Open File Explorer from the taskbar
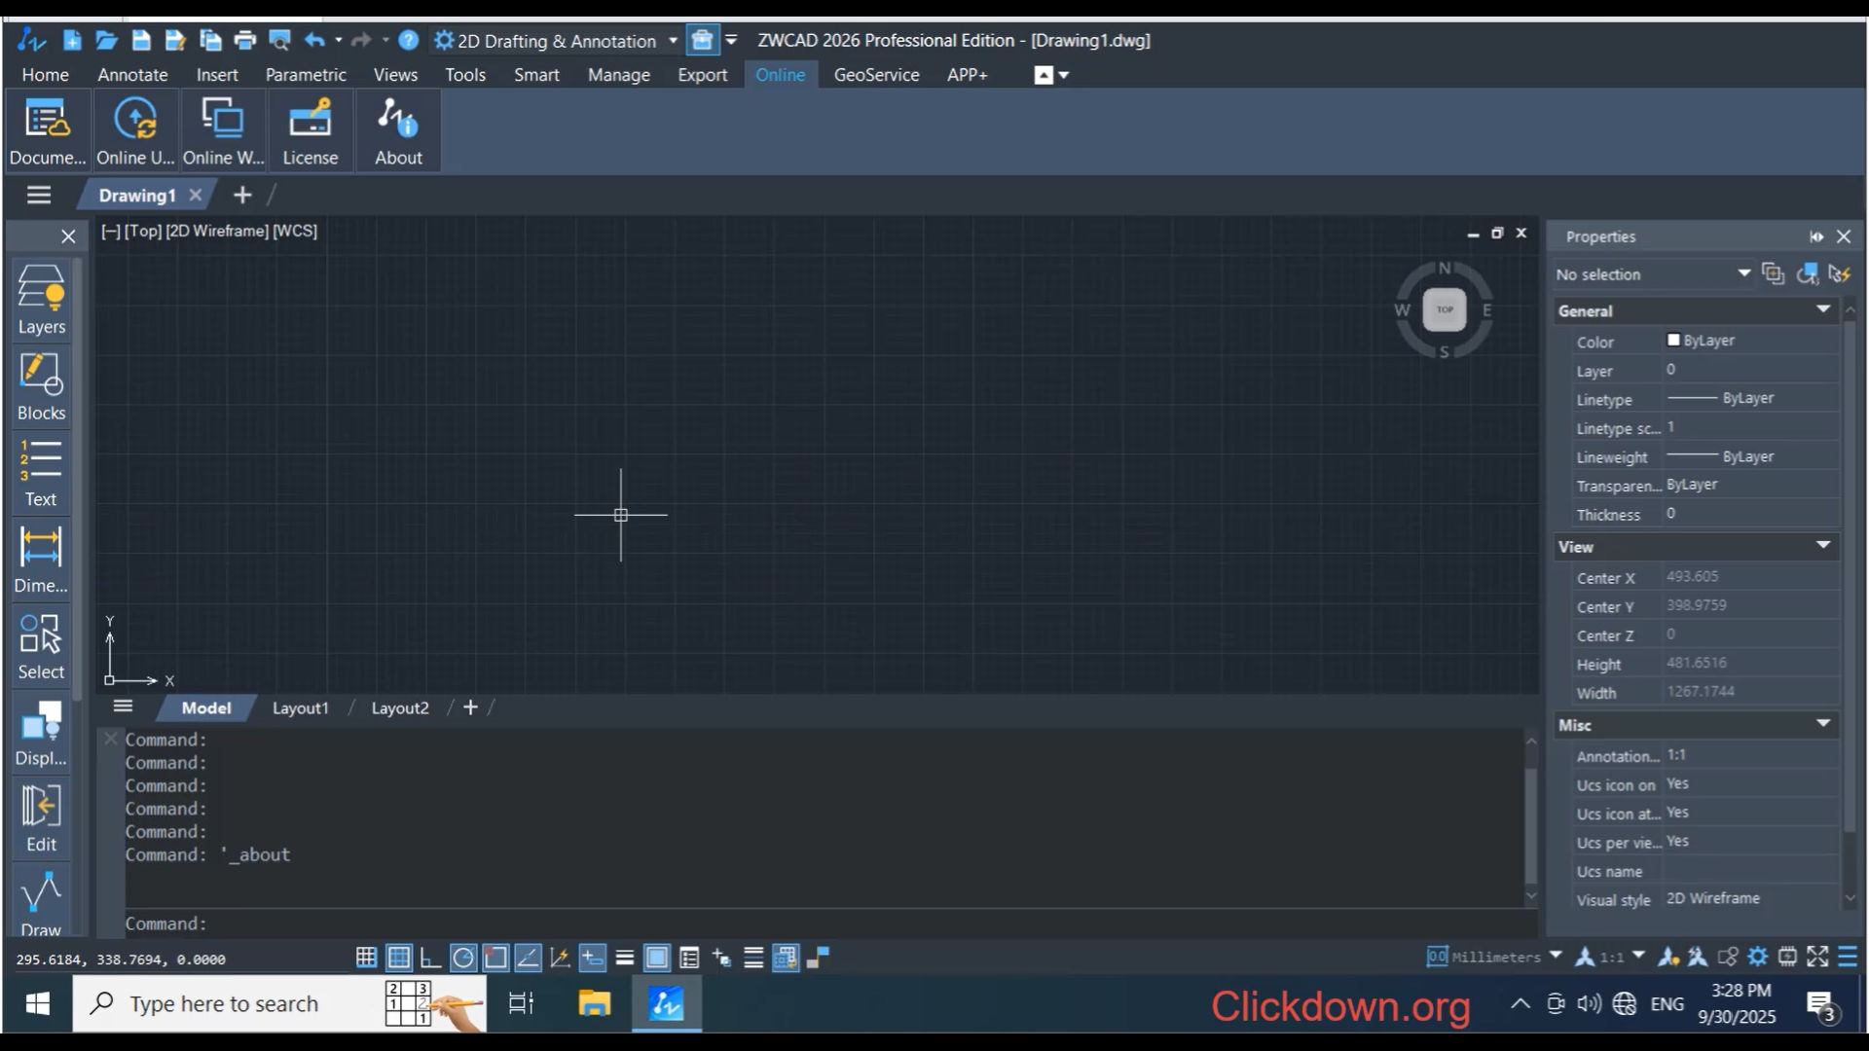The width and height of the screenshot is (1869, 1051). click(595, 1003)
